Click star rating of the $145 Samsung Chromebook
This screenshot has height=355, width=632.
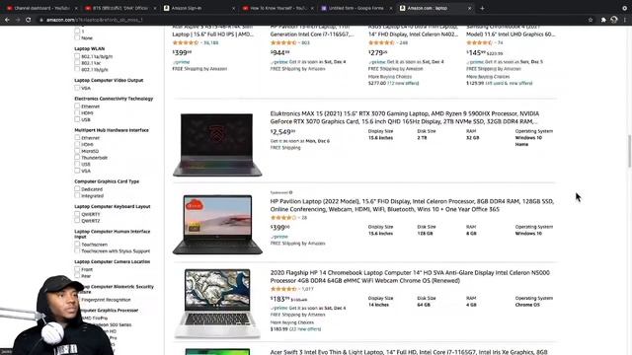pyautogui.click(x=479, y=42)
